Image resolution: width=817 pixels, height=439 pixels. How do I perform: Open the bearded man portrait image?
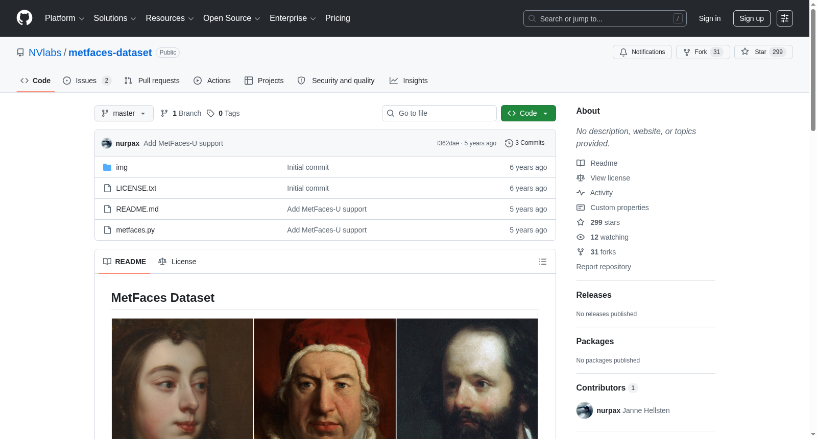tap(467, 378)
